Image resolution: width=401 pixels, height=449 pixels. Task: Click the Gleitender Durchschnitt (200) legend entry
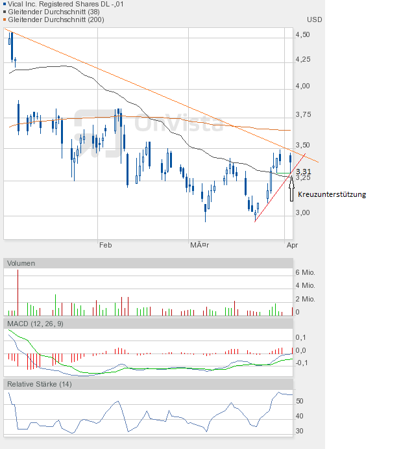56,19
